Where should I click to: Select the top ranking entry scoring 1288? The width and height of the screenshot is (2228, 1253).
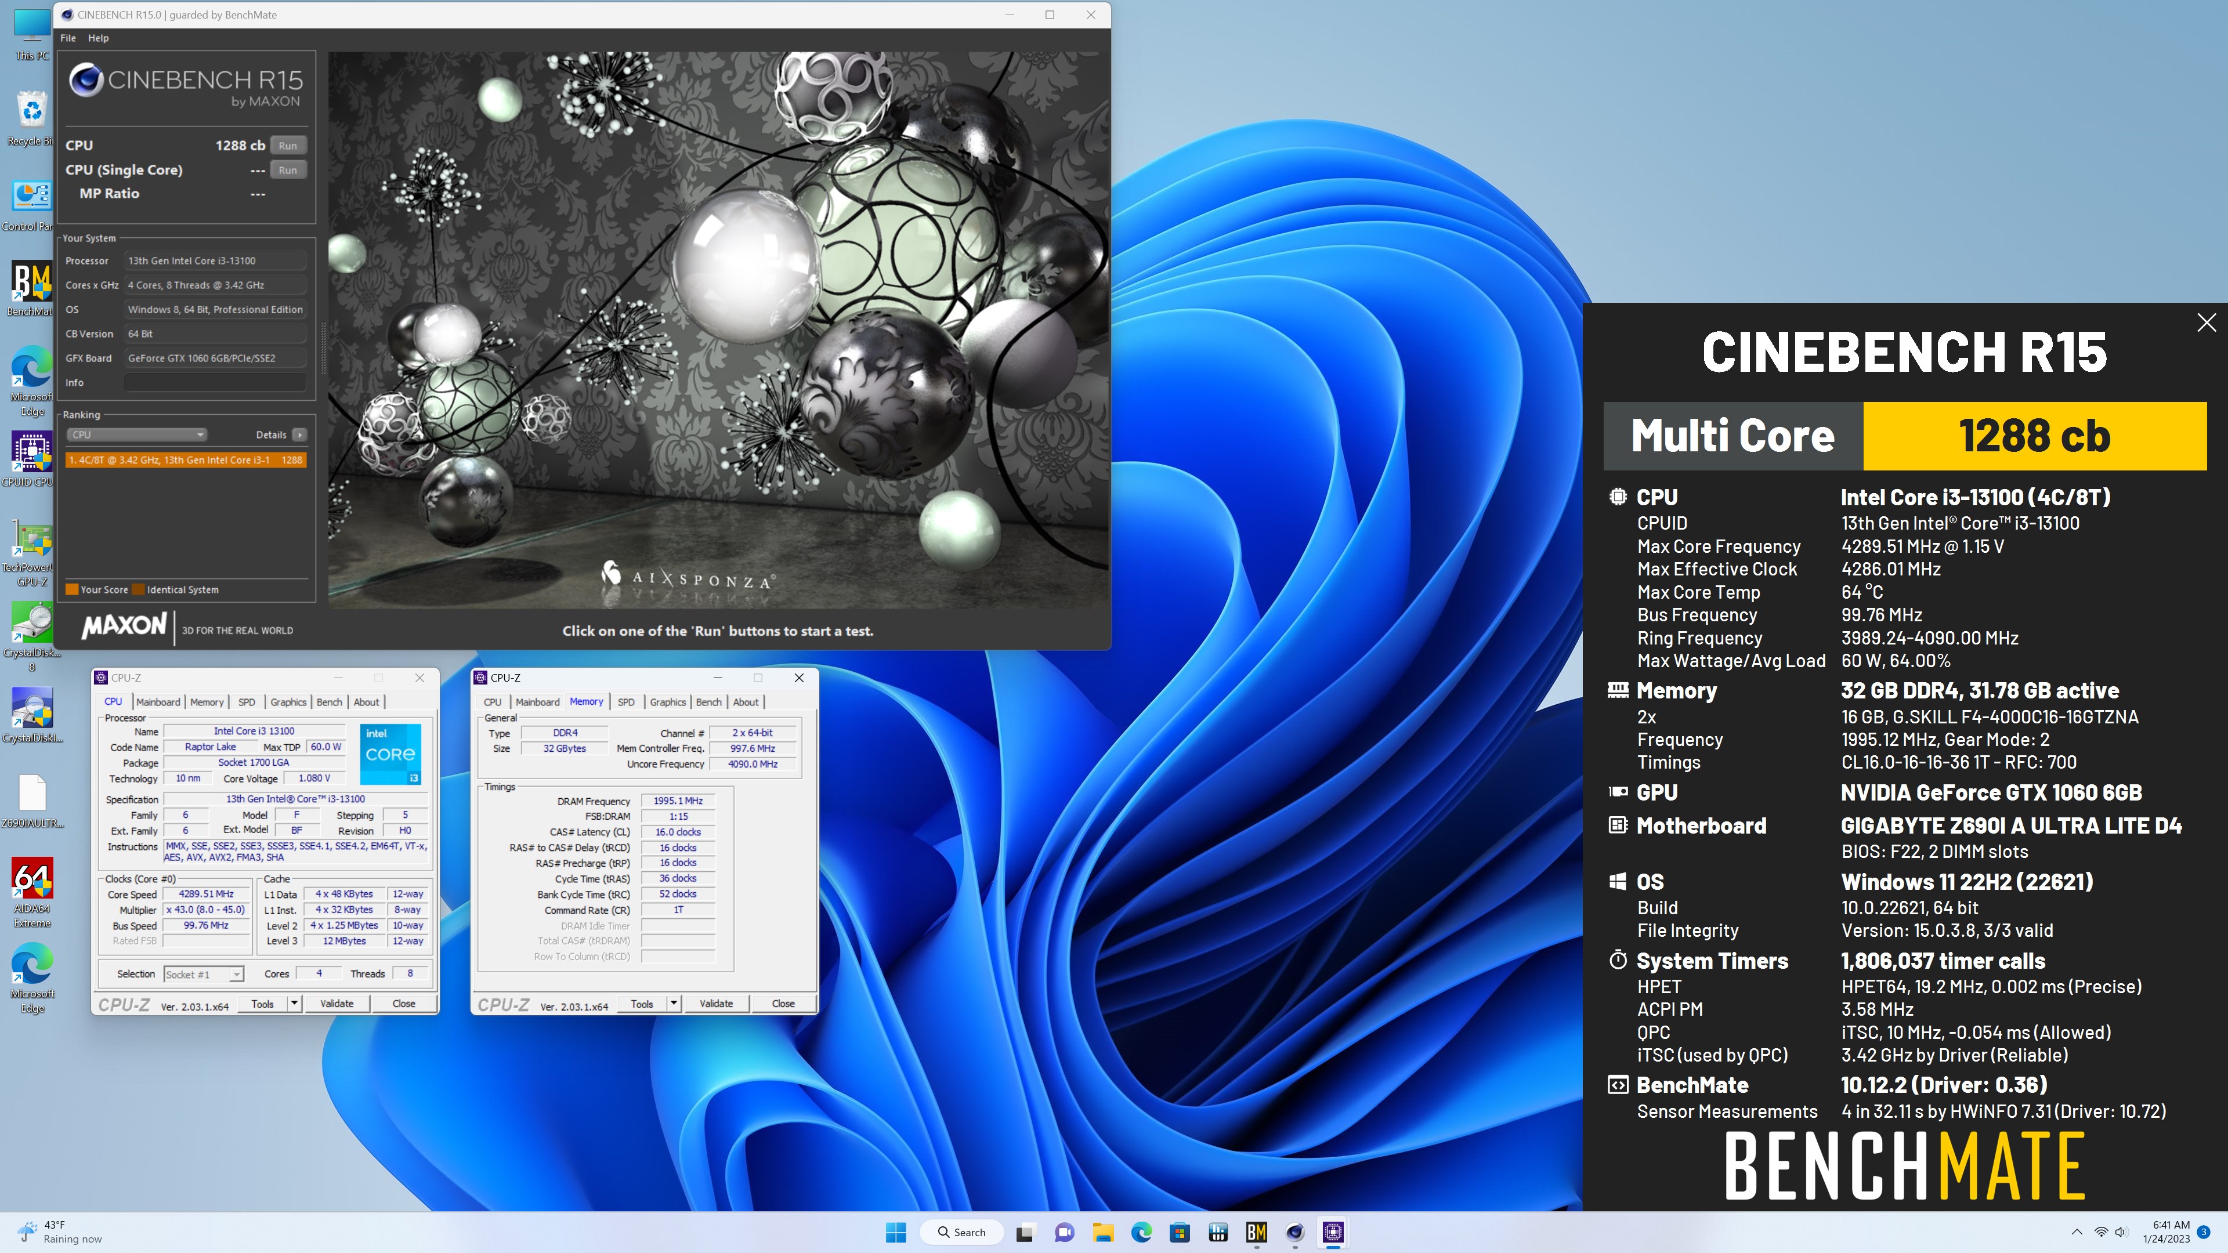point(186,460)
